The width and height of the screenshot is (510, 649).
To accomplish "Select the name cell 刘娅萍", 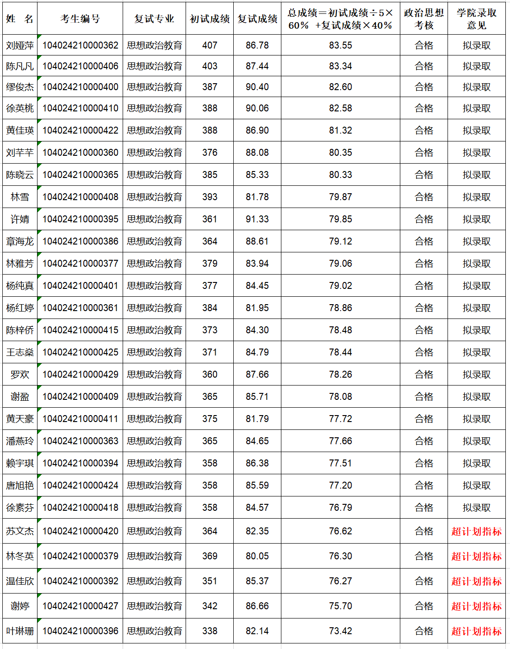I will pyautogui.click(x=20, y=45).
